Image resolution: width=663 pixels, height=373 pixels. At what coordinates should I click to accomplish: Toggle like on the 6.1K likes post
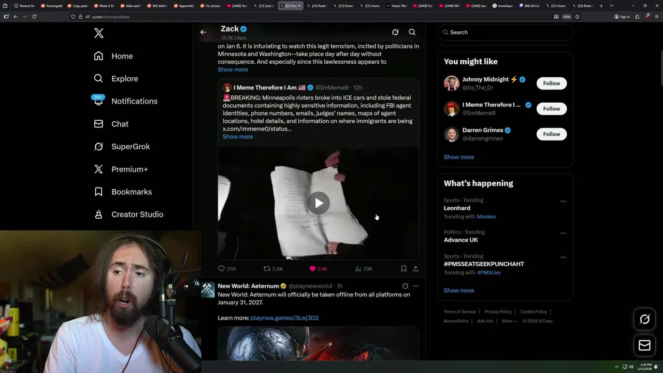coord(318,269)
